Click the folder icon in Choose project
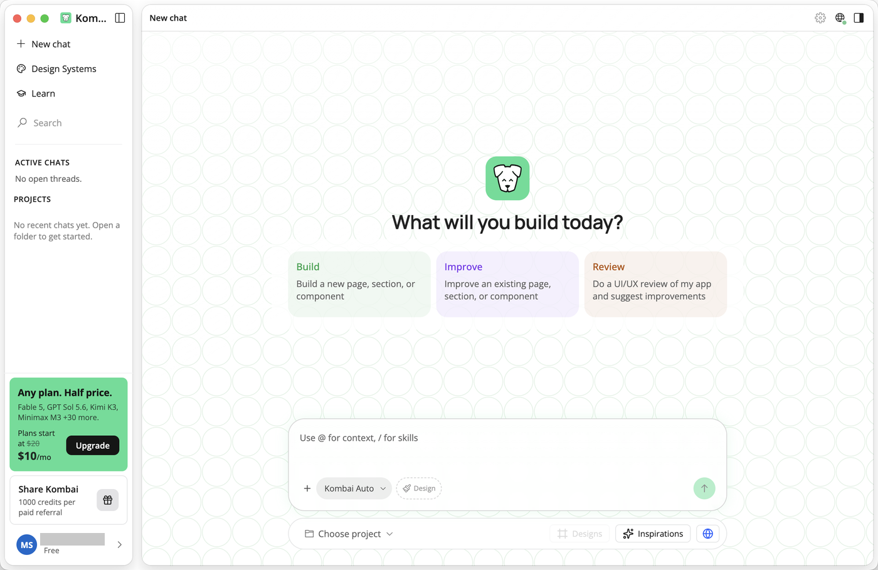Image resolution: width=878 pixels, height=570 pixels. pos(309,534)
